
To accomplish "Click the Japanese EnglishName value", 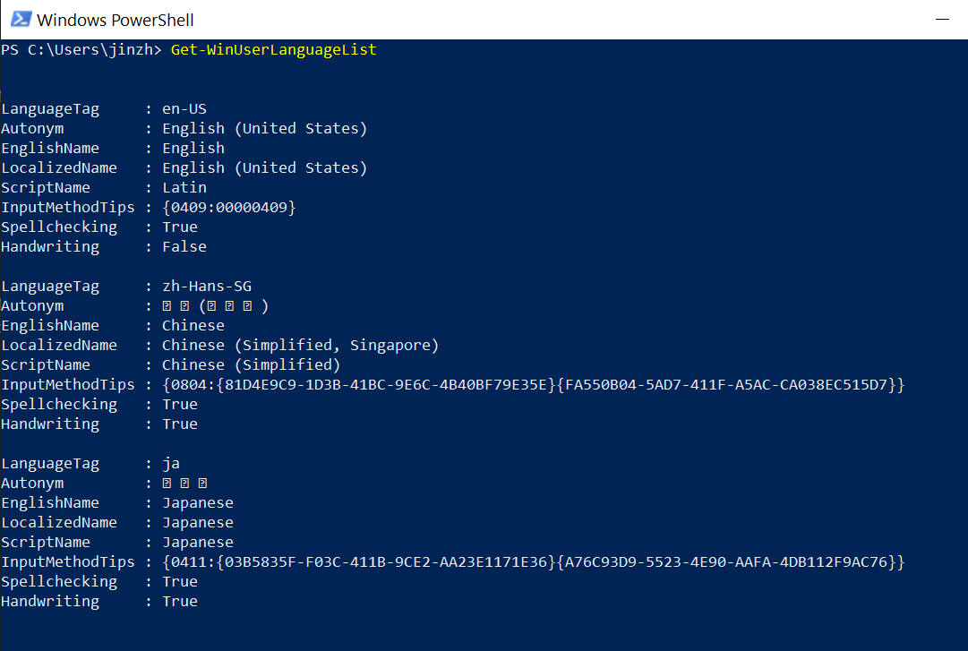I will click(198, 503).
